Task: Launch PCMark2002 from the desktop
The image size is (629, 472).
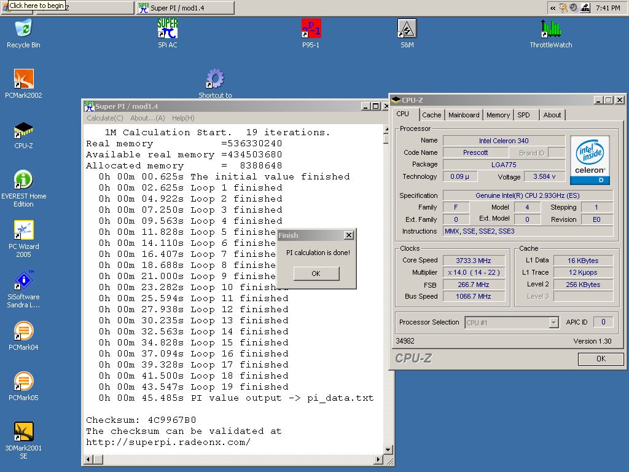Action: click(x=23, y=79)
